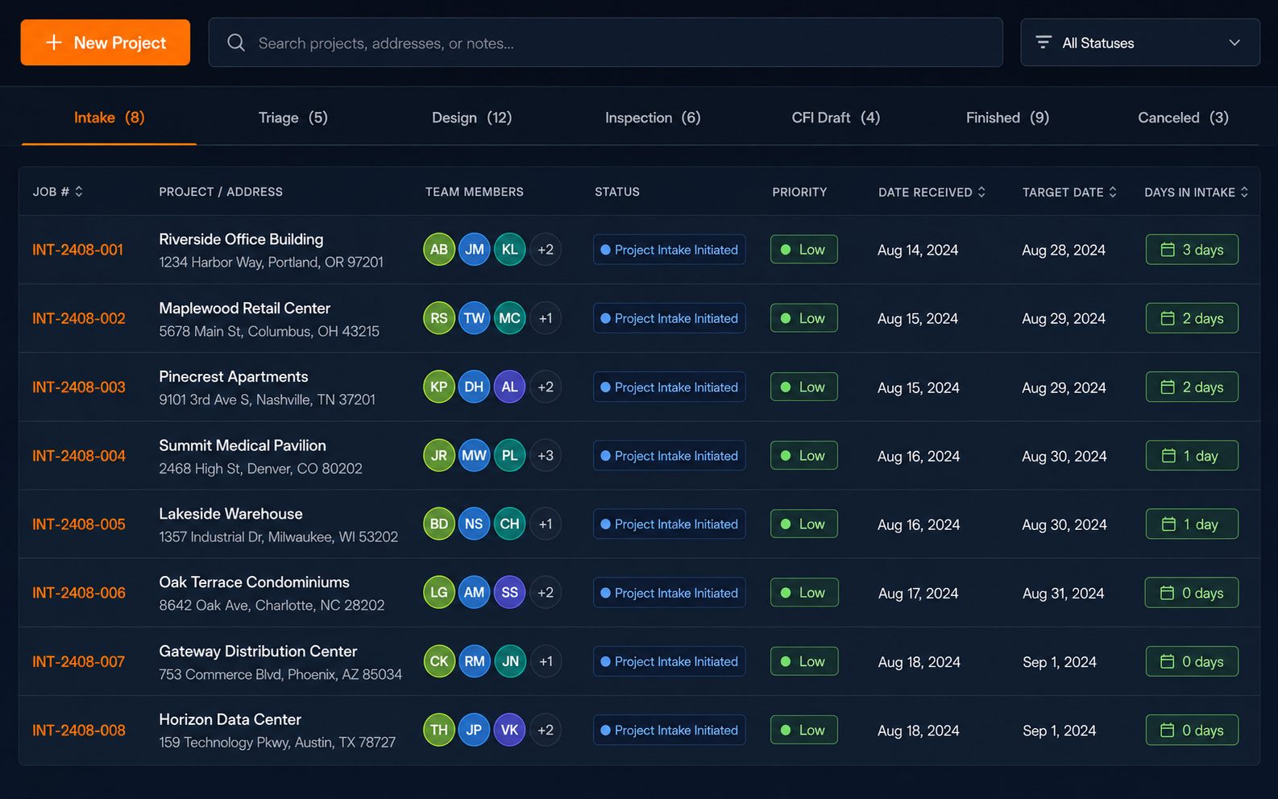
Task: Open job INT-2408-005 link
Action: [79, 524]
